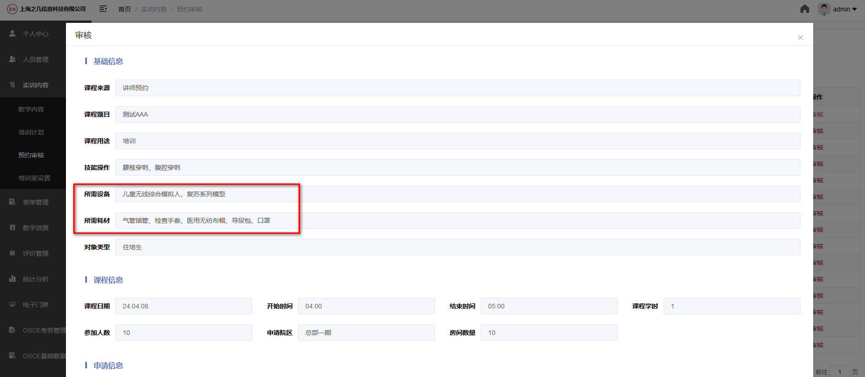This screenshot has width=865, height=377.
Task: Click the 技能操作 field
Action: click(x=457, y=167)
